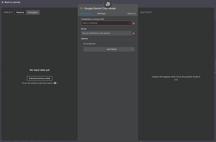Open the Select Credential dropdown

coord(106,23)
